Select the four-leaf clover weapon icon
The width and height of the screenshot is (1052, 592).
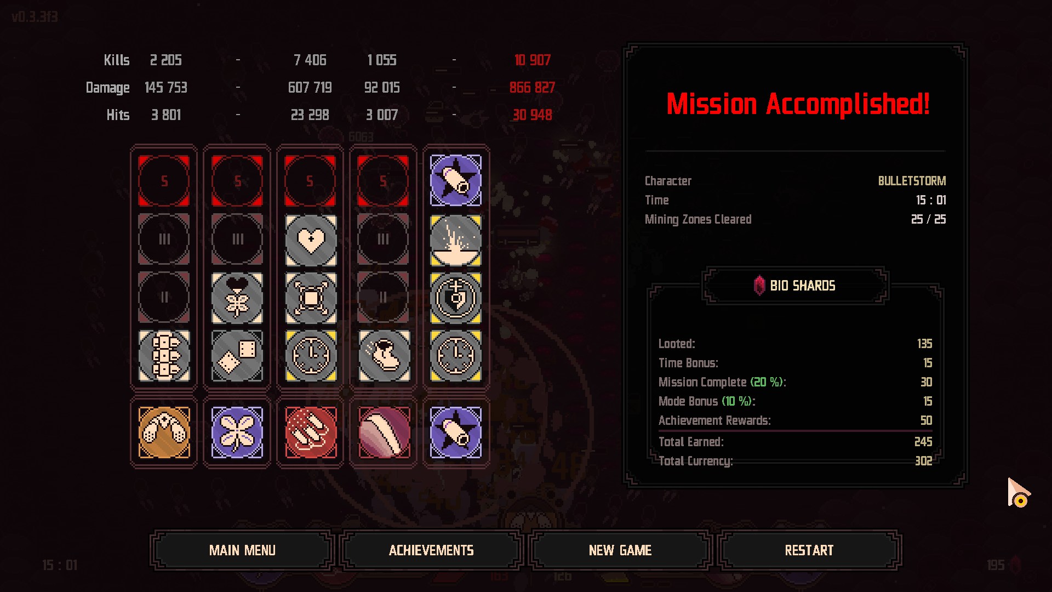[x=237, y=432]
